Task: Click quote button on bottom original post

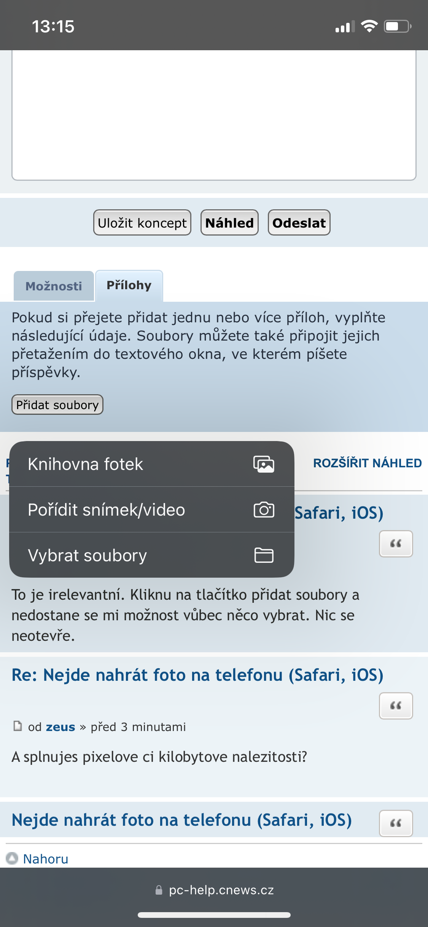Action: pyautogui.click(x=396, y=823)
